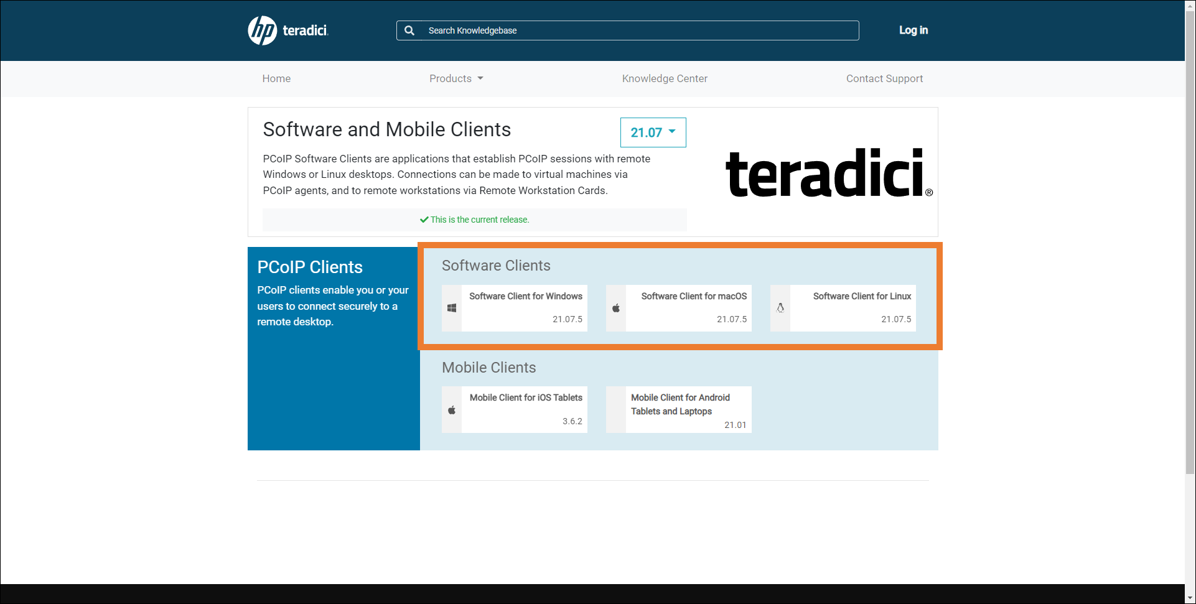This screenshot has height=604, width=1196.
Task: Click the 'PCoIP clients enable you' sidebar text
Action: (x=333, y=306)
